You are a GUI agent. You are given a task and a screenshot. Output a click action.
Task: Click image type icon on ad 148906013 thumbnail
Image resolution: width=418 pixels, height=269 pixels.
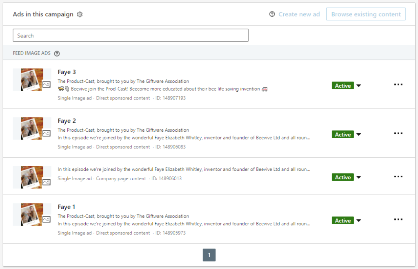(x=47, y=182)
